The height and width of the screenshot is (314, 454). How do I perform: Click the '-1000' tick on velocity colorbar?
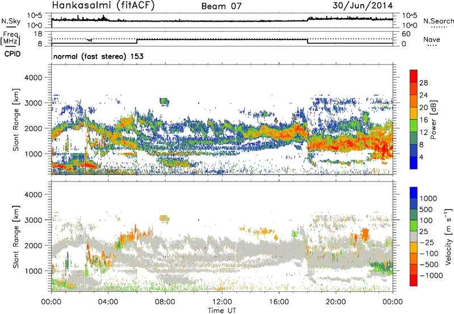[x=431, y=275]
